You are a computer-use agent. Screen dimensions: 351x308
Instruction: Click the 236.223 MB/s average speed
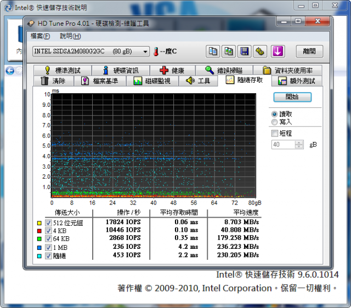(238, 247)
